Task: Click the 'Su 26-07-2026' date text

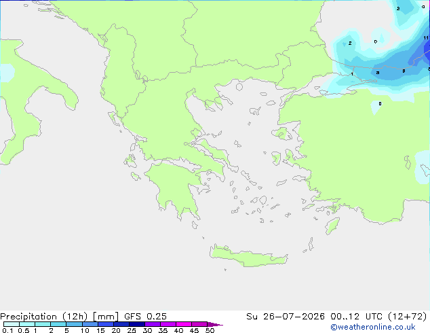Action: tap(286, 317)
